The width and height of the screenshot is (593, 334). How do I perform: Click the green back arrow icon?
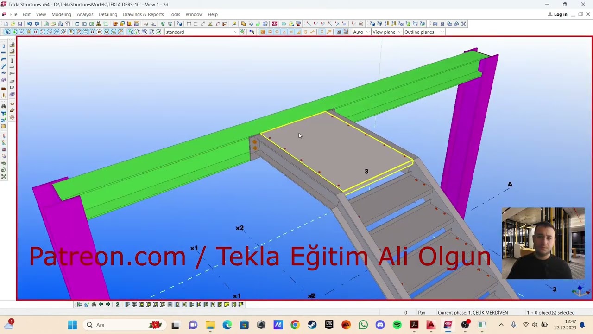[101, 304]
